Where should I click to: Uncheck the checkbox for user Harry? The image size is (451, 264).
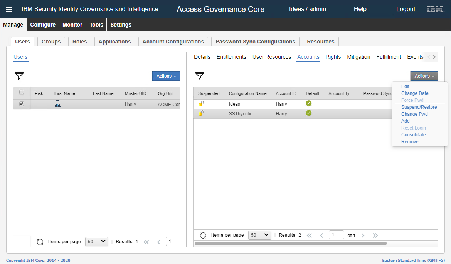coord(22,104)
